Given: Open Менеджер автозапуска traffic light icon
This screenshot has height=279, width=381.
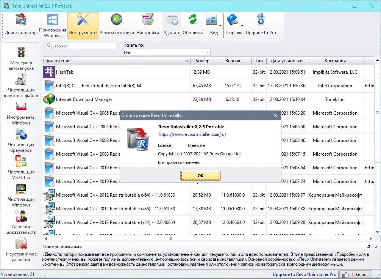Looking at the screenshot, I should point(21,52).
